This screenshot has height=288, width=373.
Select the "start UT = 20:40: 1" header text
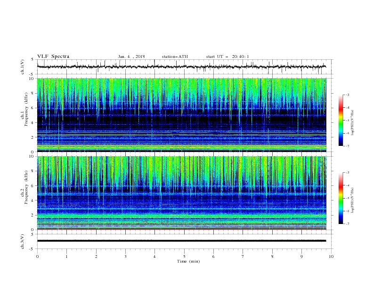[227, 56]
